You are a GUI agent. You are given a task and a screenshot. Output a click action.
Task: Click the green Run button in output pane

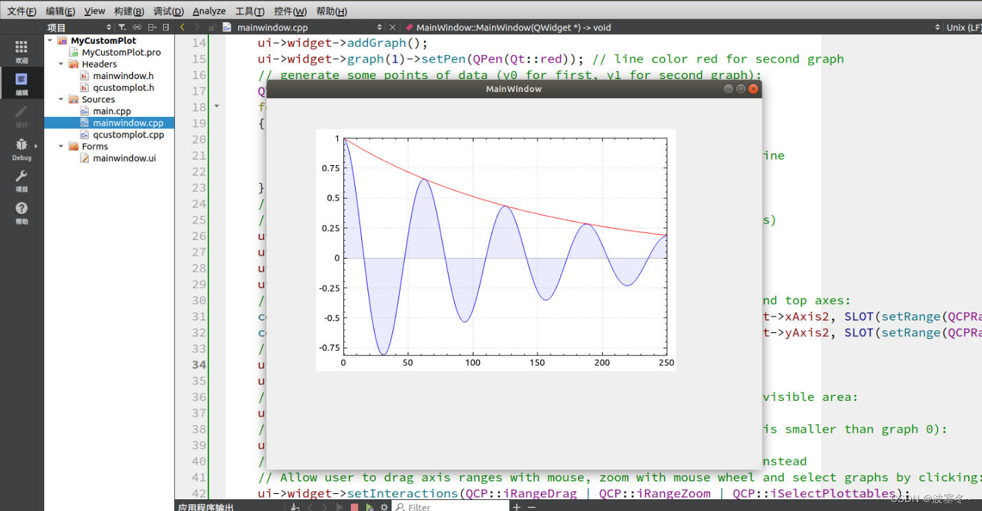click(x=369, y=506)
